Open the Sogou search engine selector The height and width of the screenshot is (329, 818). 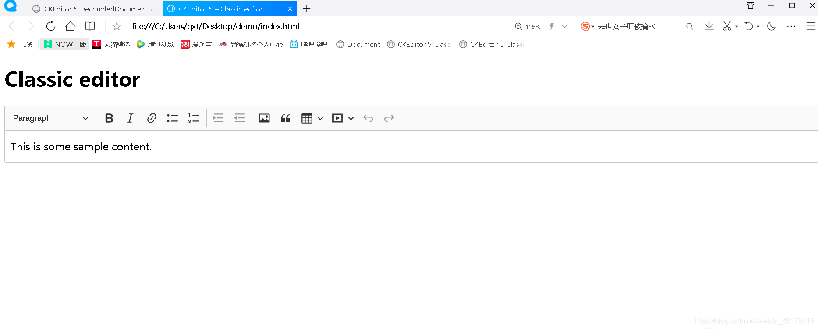click(587, 26)
